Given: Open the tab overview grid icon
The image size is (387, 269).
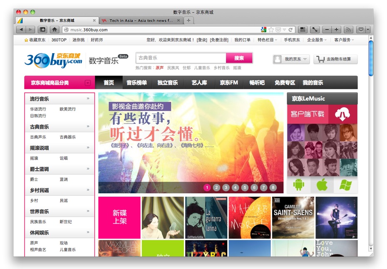Looking at the screenshot, I should tap(303, 30).
